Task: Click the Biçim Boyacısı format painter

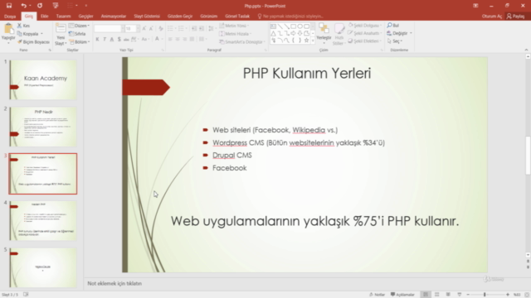Action: 33,42
